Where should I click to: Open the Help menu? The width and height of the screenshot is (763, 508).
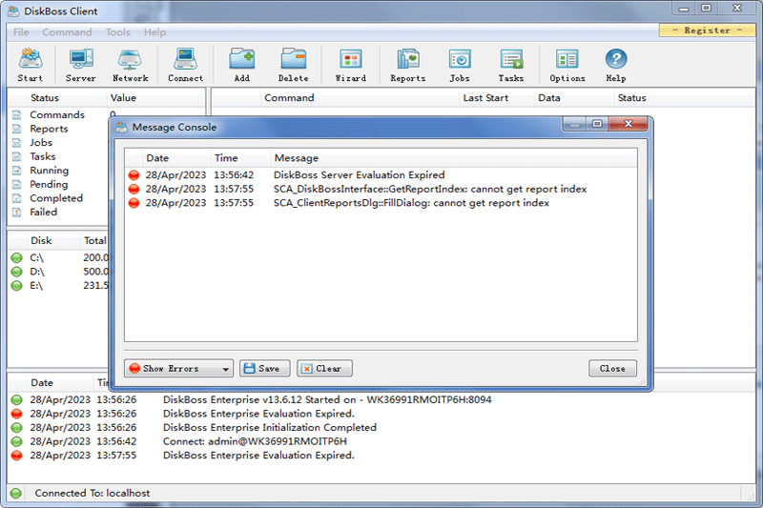[155, 32]
